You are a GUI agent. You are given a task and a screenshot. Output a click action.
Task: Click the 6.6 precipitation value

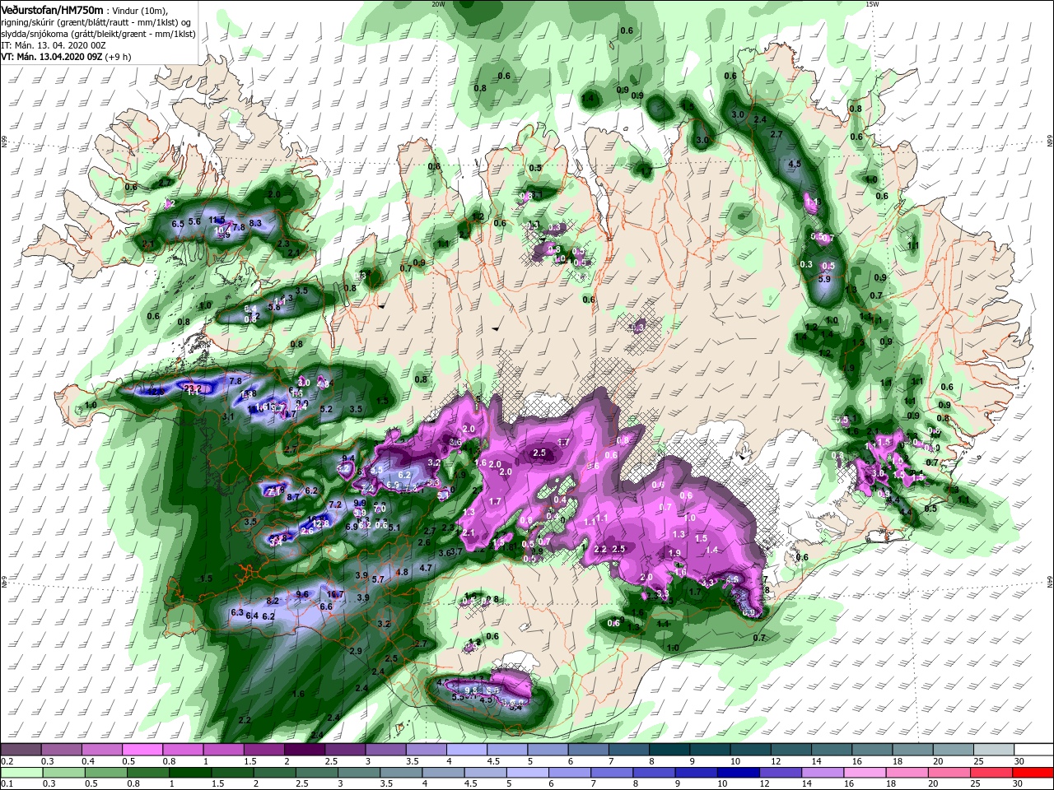[x=325, y=607]
